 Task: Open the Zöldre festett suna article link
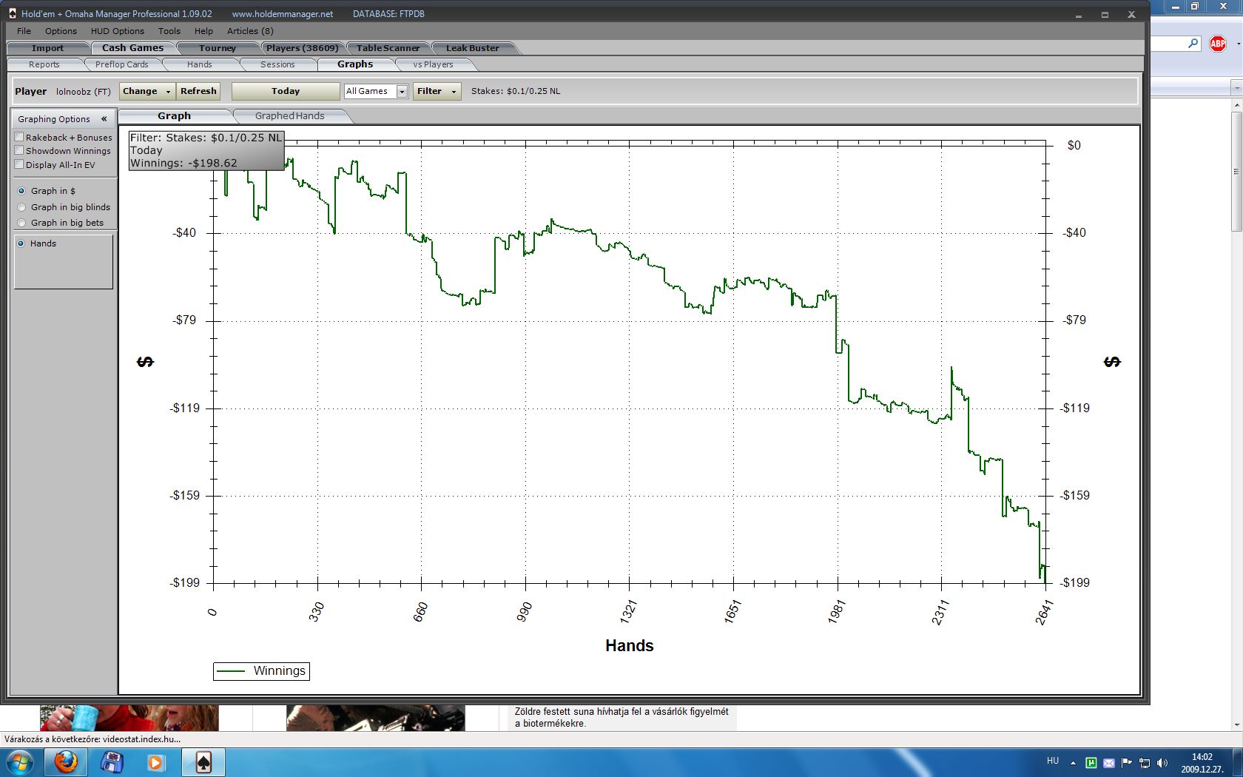[621, 717]
